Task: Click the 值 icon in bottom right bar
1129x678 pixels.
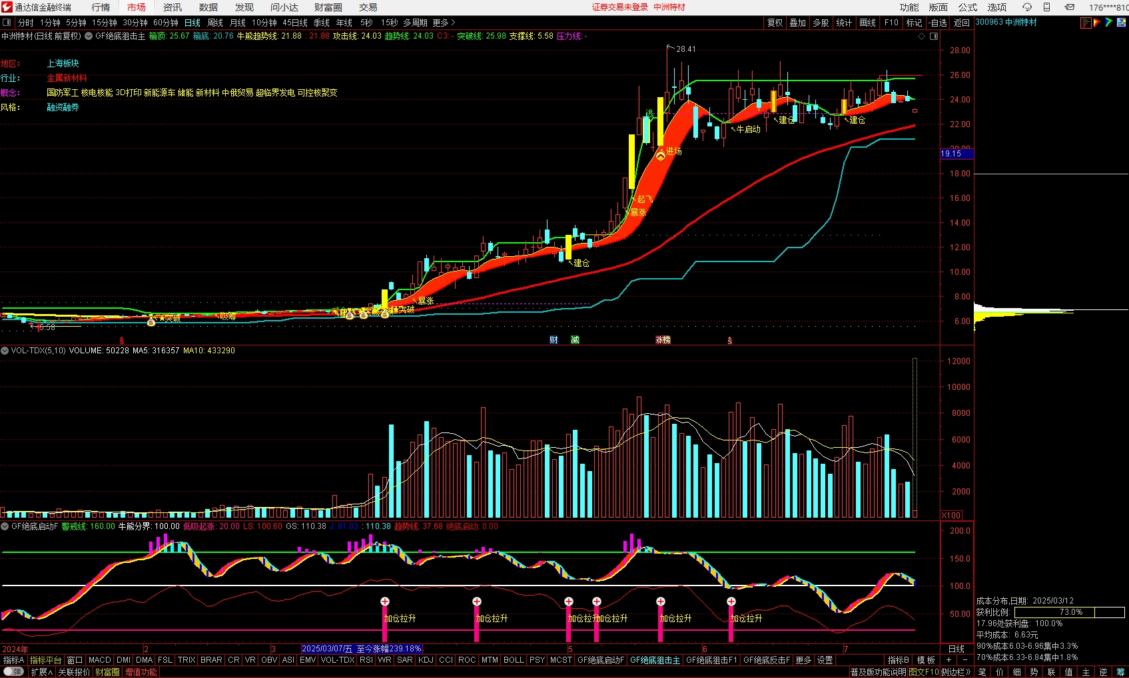Action: coord(1068,672)
